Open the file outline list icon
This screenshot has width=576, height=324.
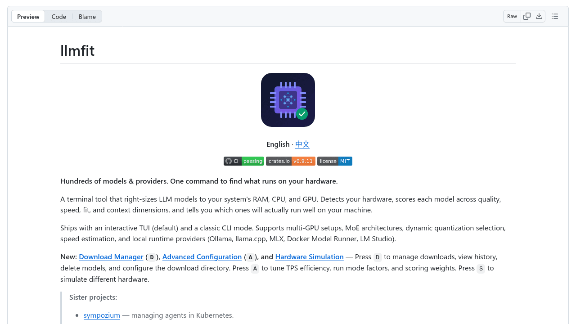point(555,16)
